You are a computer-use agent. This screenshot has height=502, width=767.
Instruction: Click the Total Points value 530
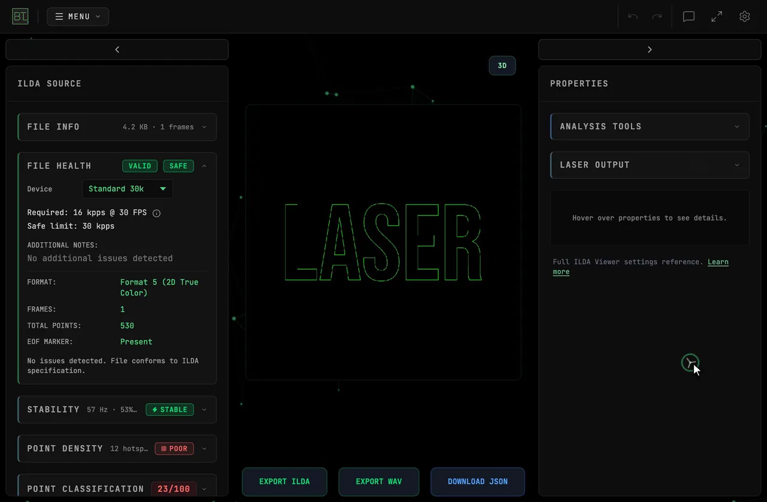tap(127, 326)
